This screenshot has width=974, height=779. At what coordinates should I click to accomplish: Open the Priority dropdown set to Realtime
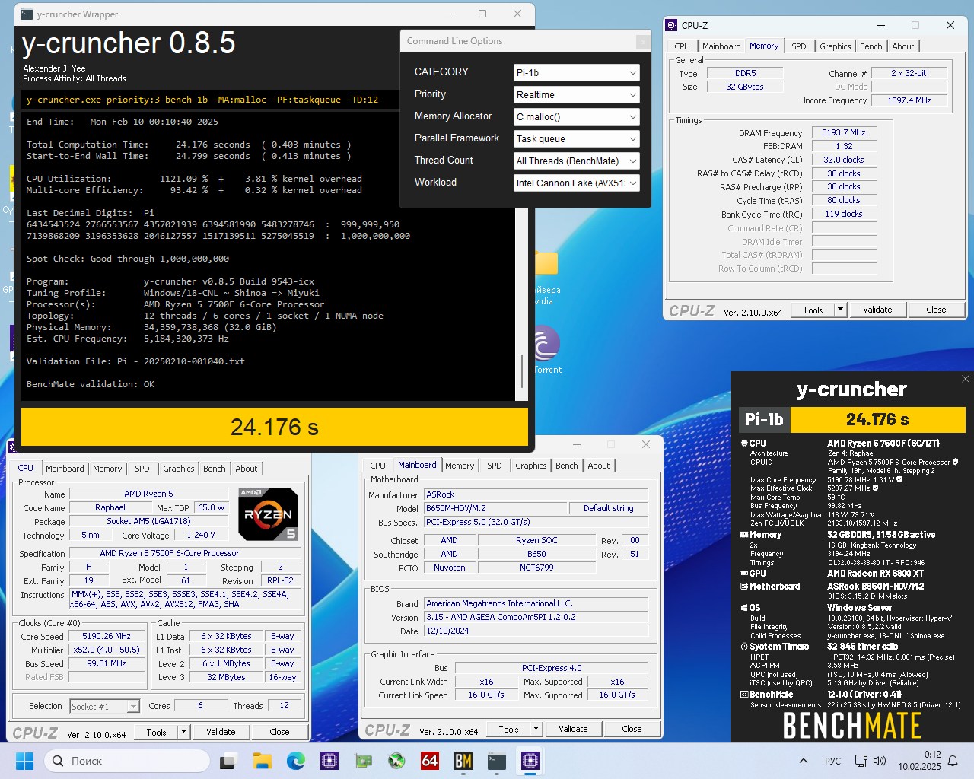(x=577, y=94)
